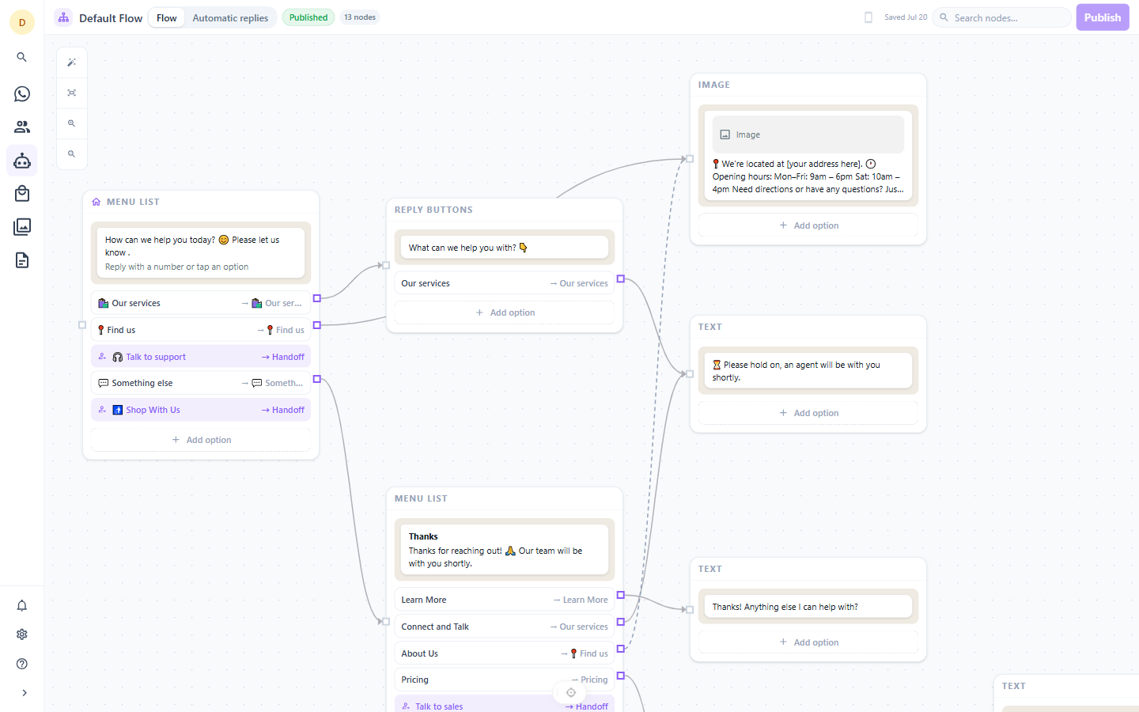Viewport: 1139px width, 712px height.
Task: Switch to the Automatic replies tab
Action: (230, 17)
